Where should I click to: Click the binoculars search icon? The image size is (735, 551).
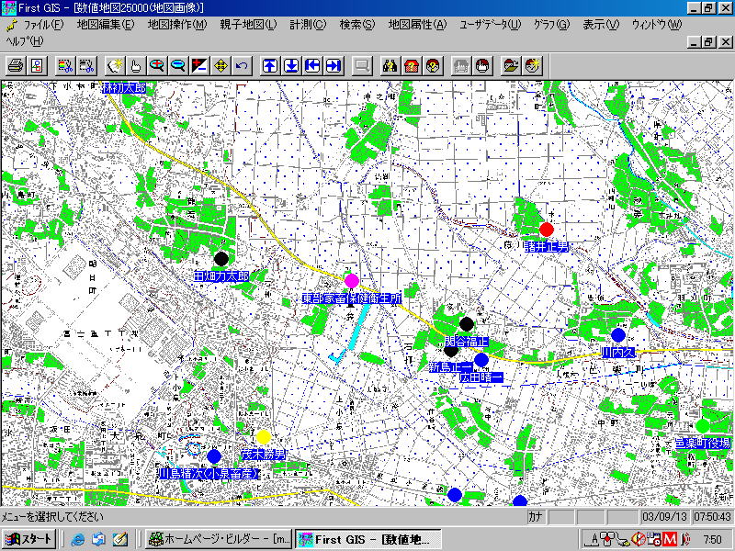[x=389, y=65]
